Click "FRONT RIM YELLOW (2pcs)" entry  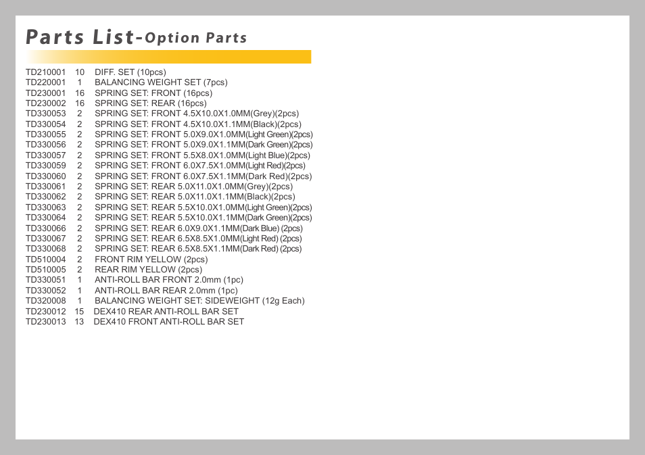click(x=151, y=260)
